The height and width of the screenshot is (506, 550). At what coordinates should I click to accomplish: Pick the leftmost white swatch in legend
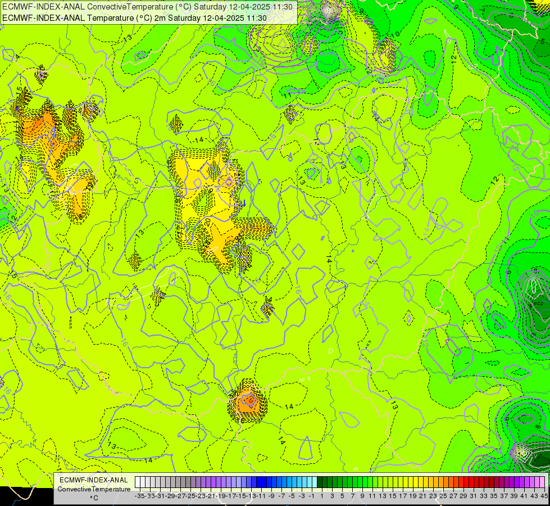[x=138, y=482]
